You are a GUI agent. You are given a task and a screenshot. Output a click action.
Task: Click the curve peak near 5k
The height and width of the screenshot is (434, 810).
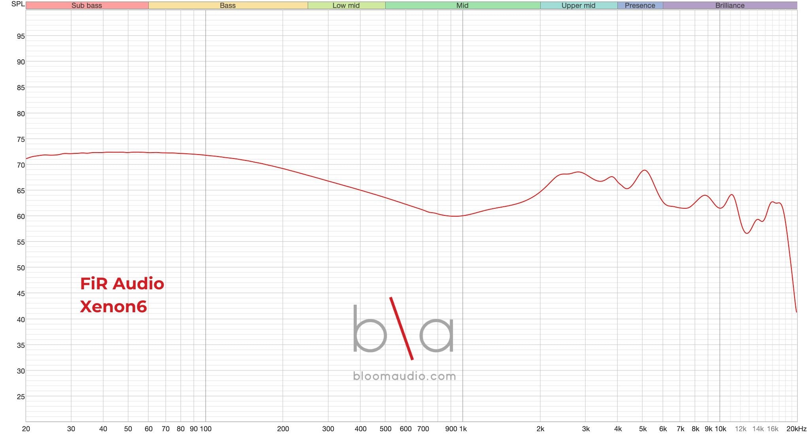click(645, 170)
